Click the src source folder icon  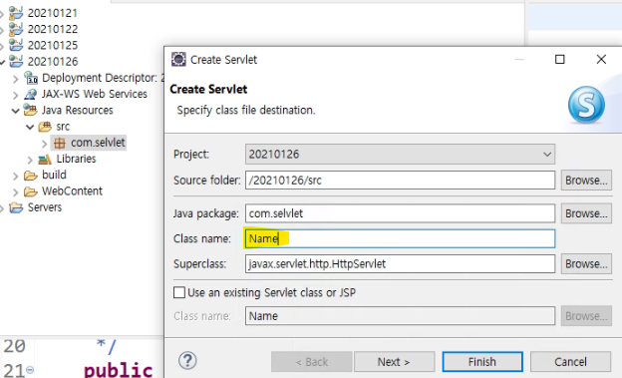pyautogui.click(x=45, y=127)
